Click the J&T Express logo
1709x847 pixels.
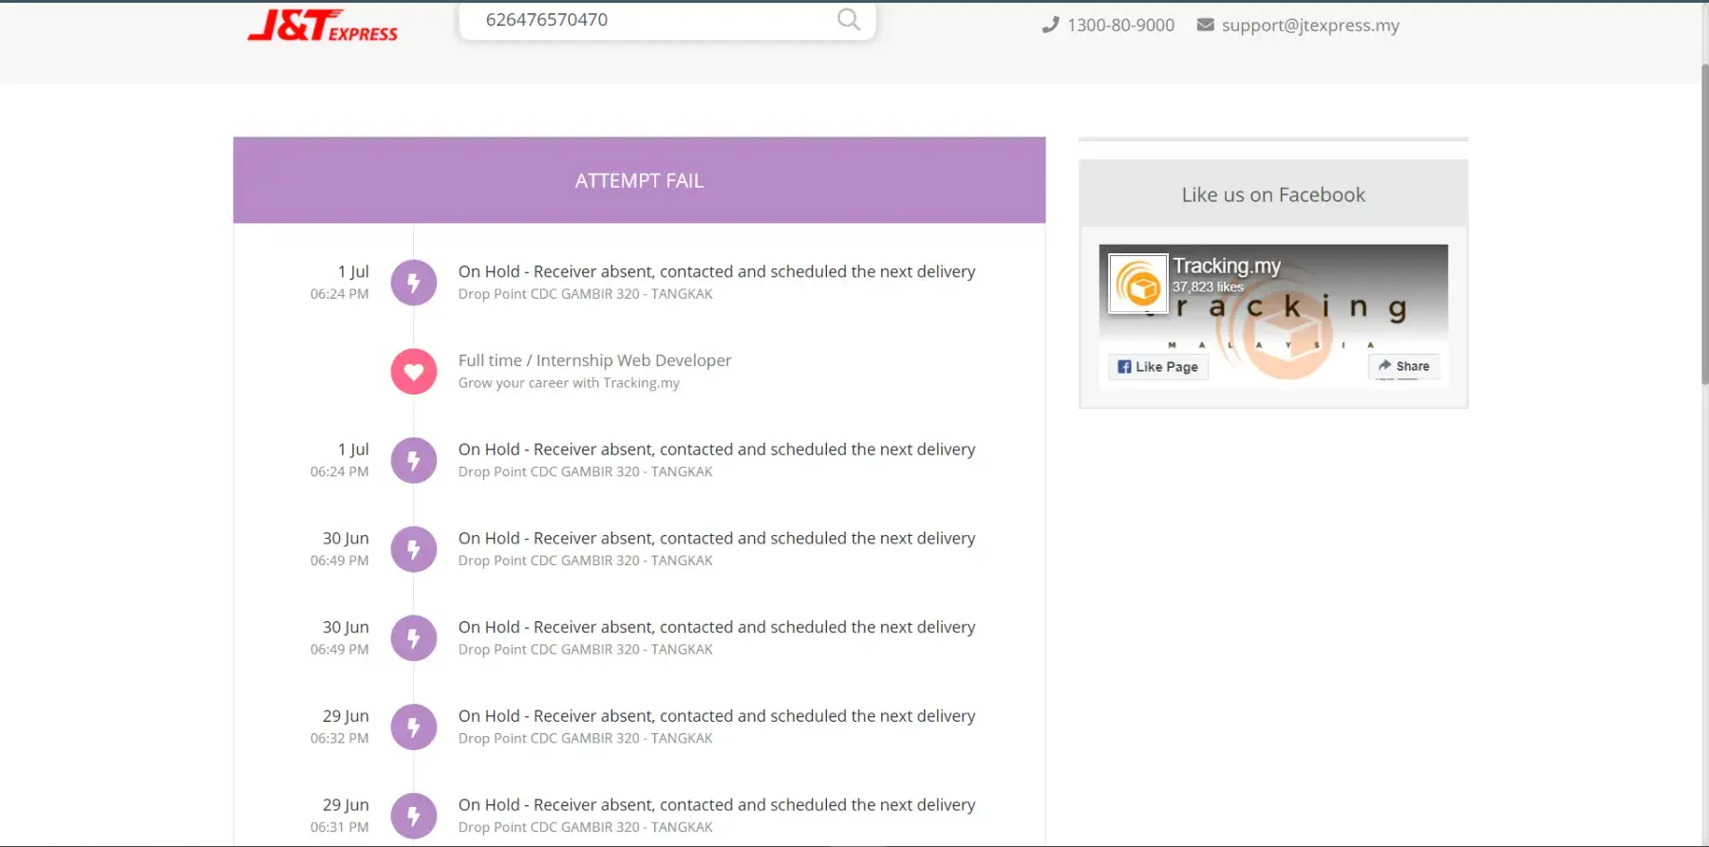[x=323, y=26]
